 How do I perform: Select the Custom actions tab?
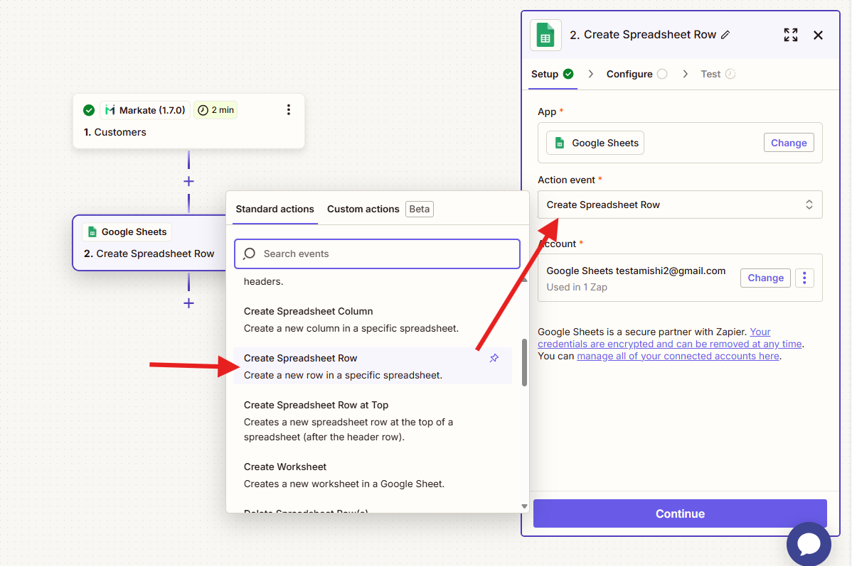tap(363, 209)
